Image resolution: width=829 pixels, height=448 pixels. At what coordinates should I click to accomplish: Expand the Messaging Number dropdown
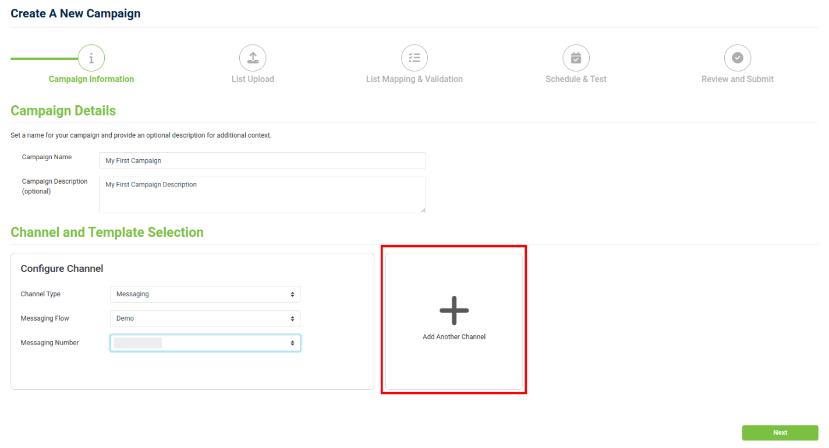205,343
